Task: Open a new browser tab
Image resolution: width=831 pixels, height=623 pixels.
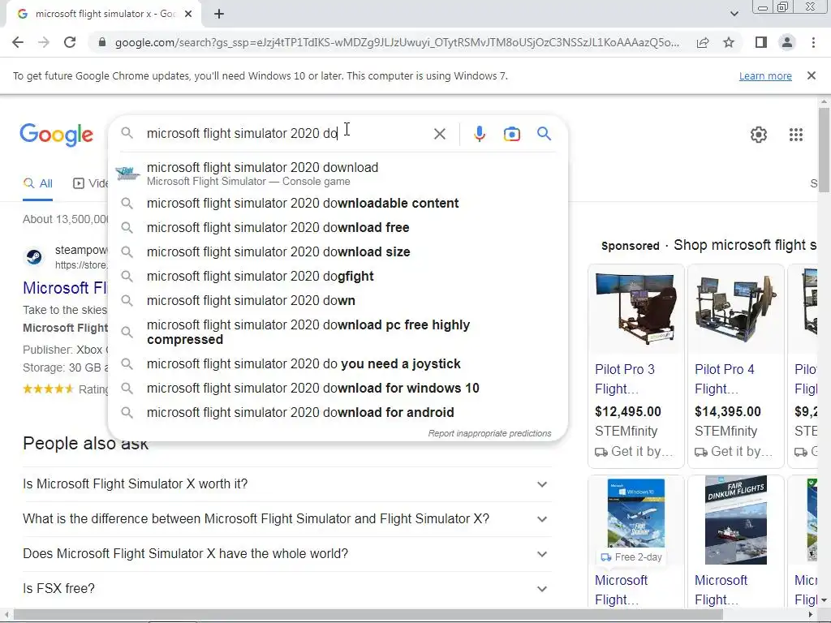Action: (219, 15)
